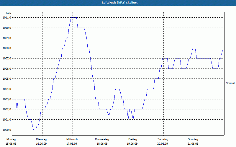Select the 1008,0 axis label
The image size is (236, 147).
(7, 48)
